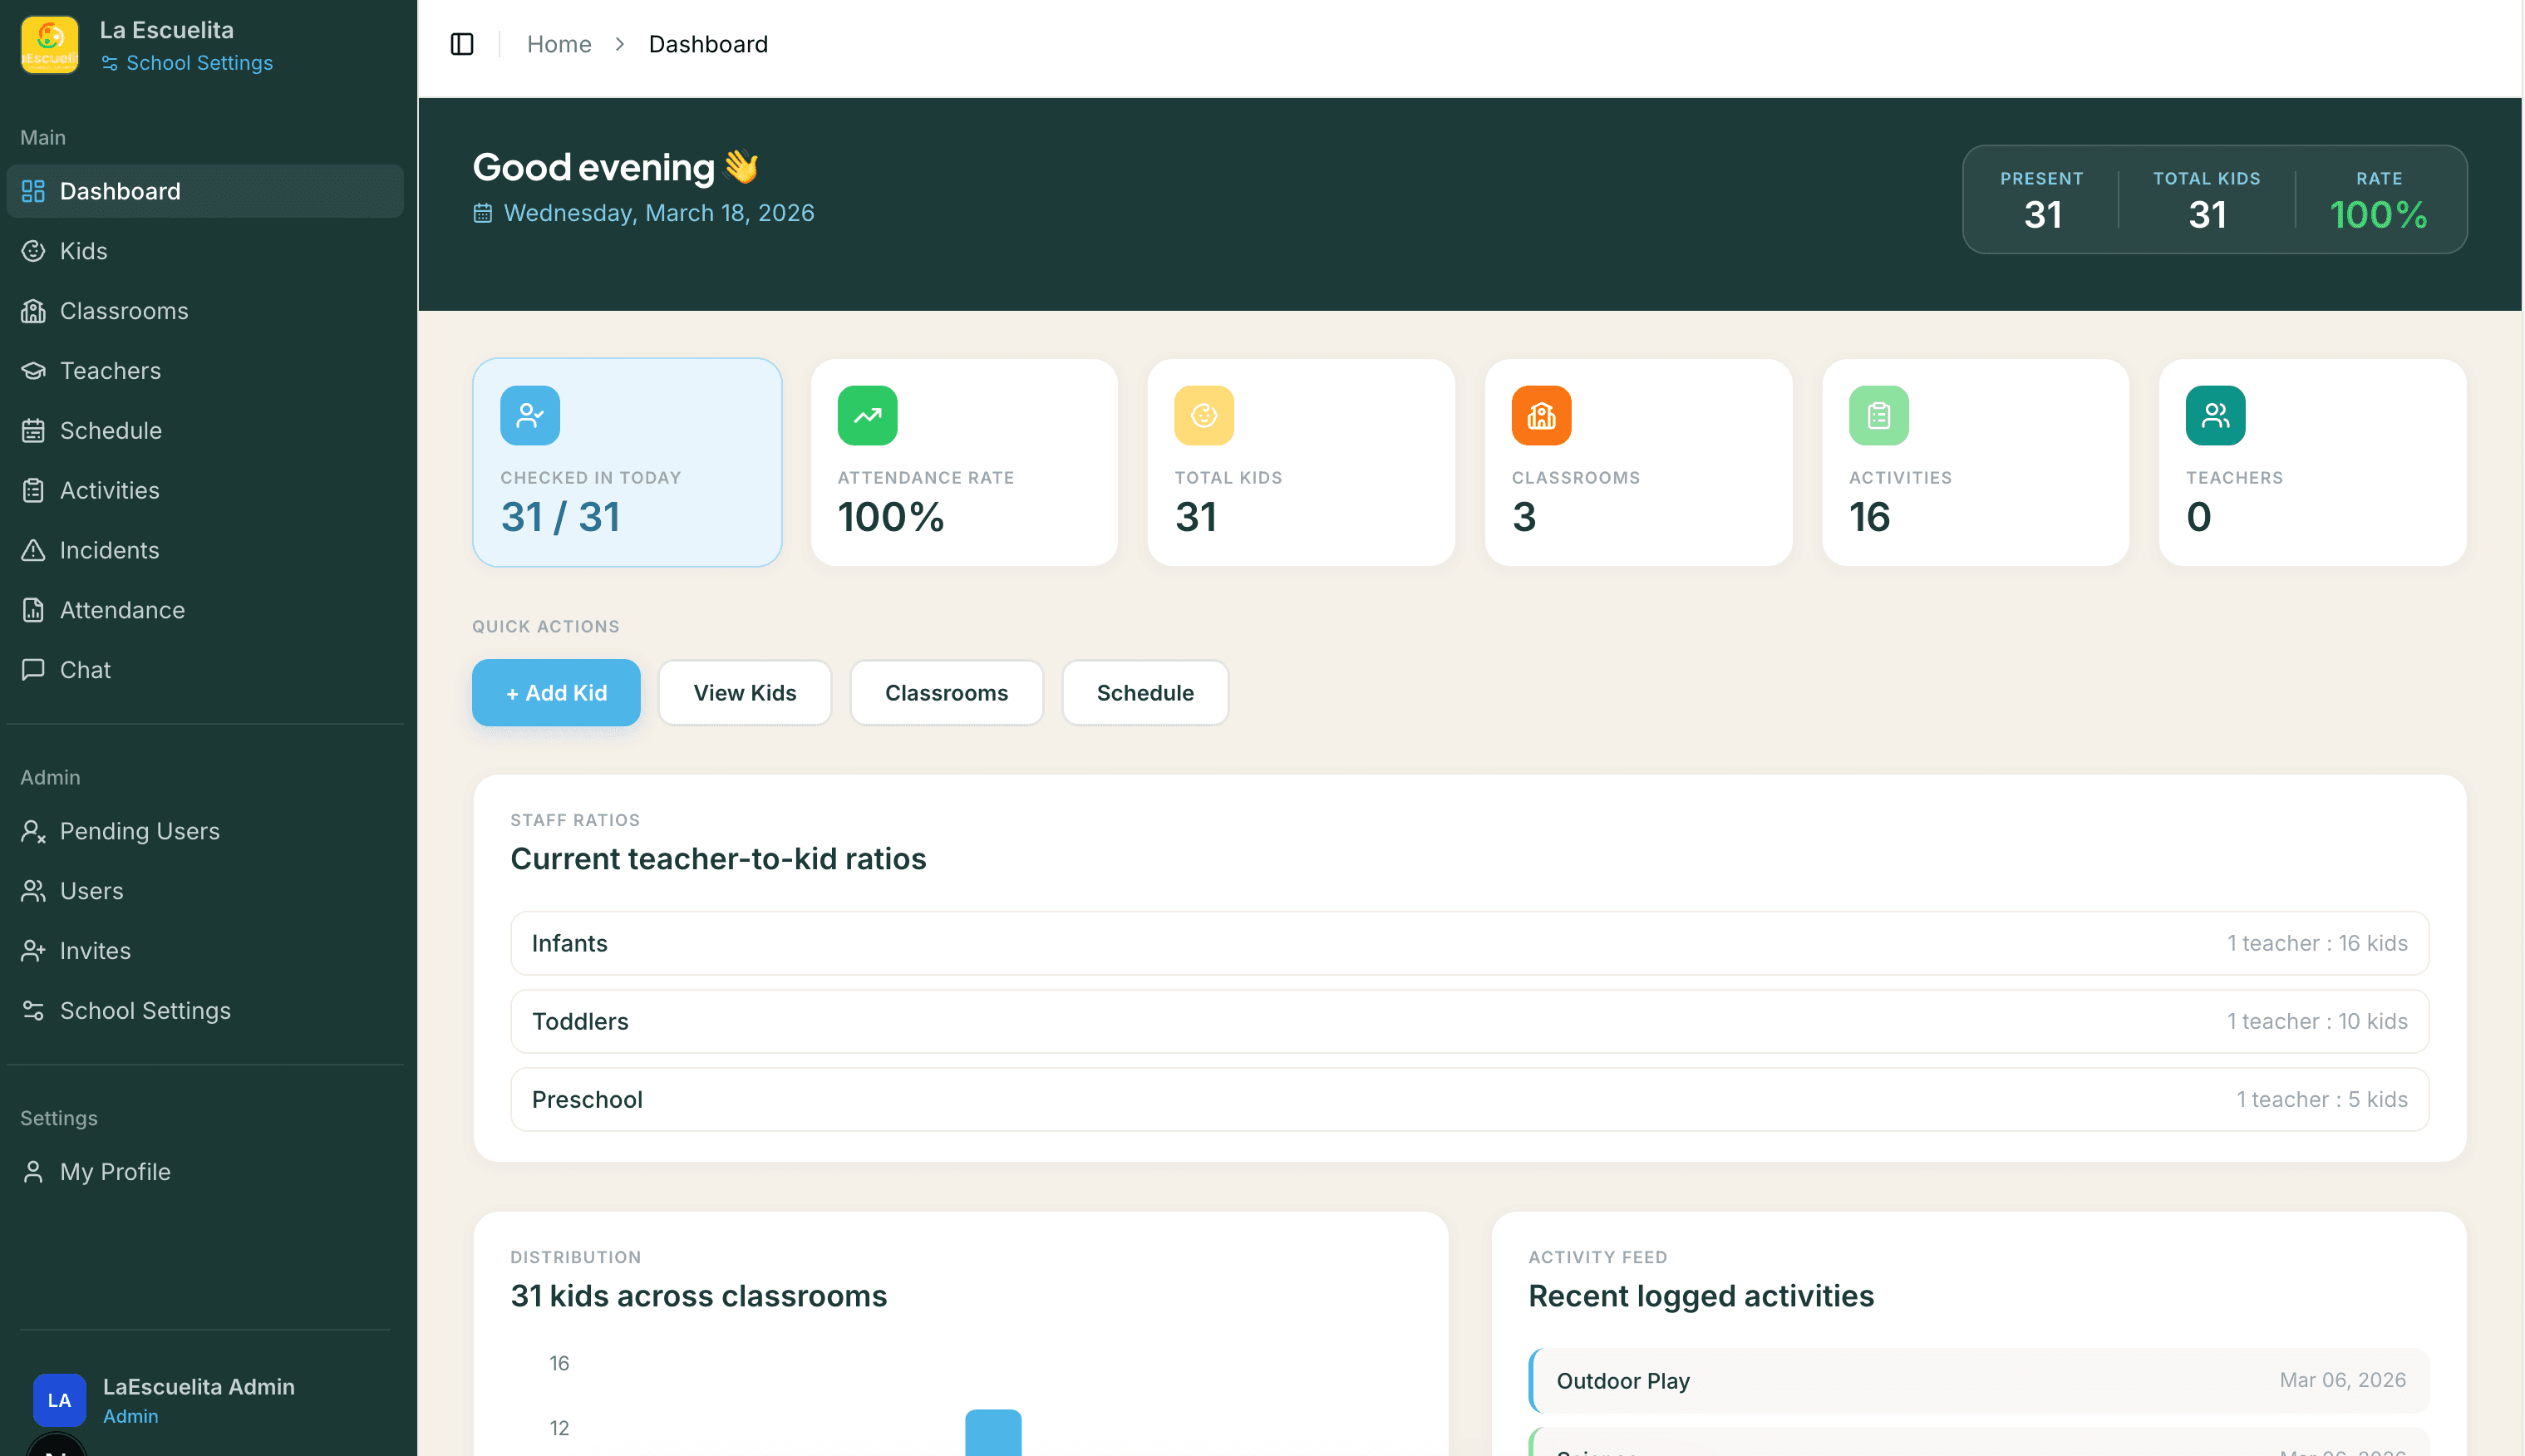Open Chat from the sidebar
Viewport: 2525px width, 1456px height.
[x=85, y=670]
